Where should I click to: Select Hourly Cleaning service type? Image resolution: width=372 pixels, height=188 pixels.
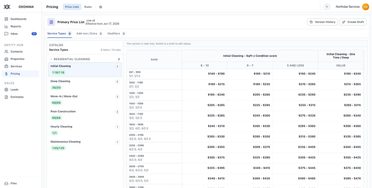click(x=85, y=130)
